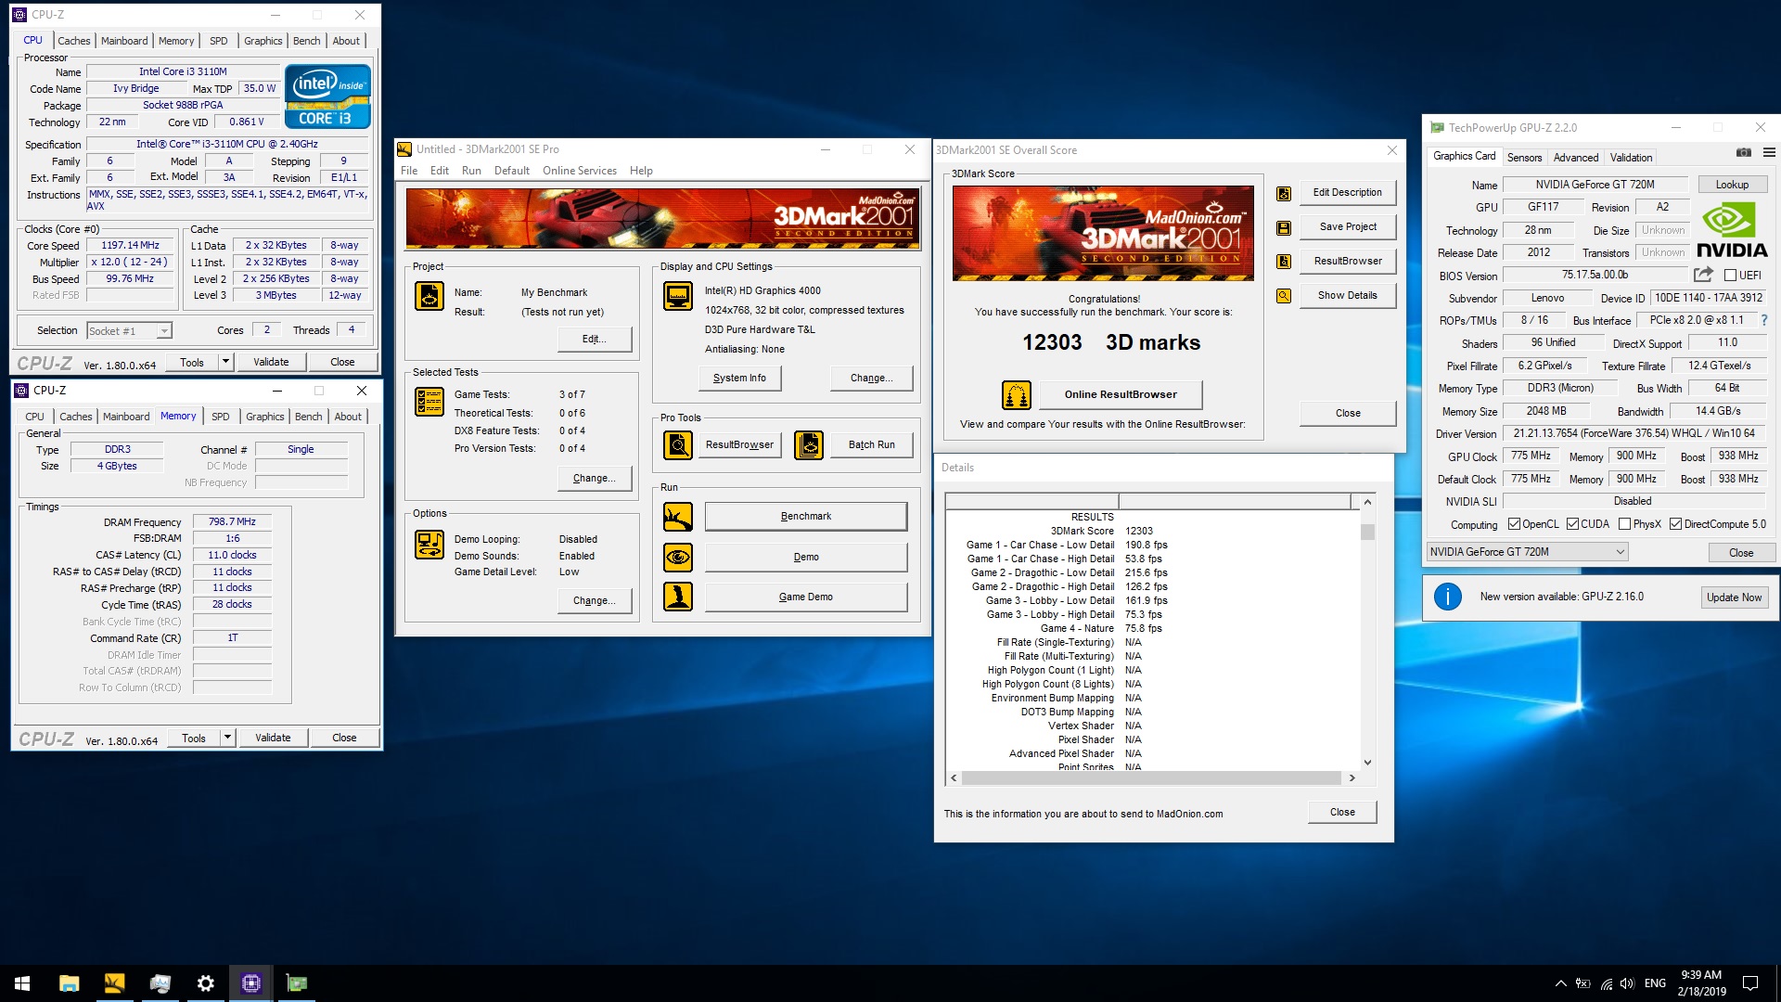The height and width of the screenshot is (1002, 1781).
Task: Open the NVIDIA GeForce GT 720M dropdown
Action: tap(1527, 552)
